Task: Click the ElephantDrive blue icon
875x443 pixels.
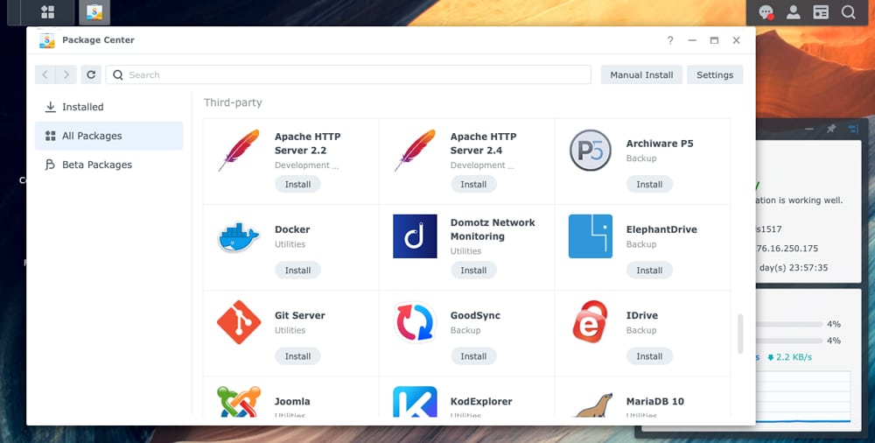Action: point(591,236)
